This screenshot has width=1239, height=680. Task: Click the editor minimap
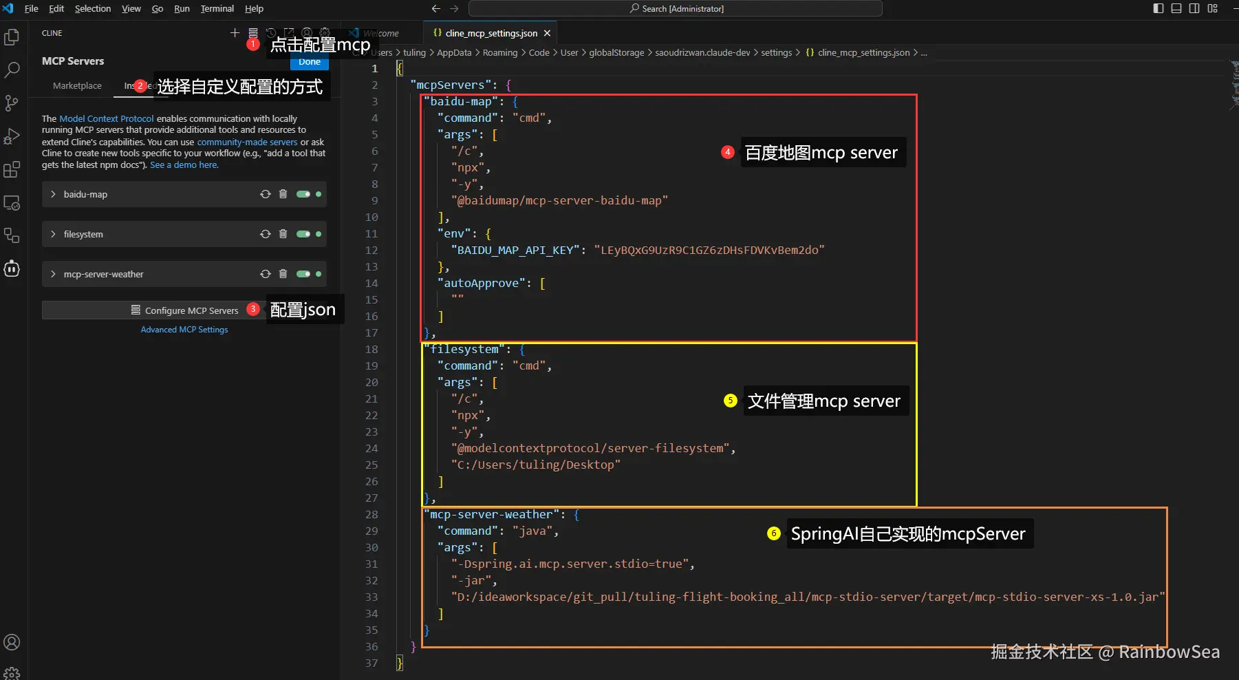coord(1233,85)
